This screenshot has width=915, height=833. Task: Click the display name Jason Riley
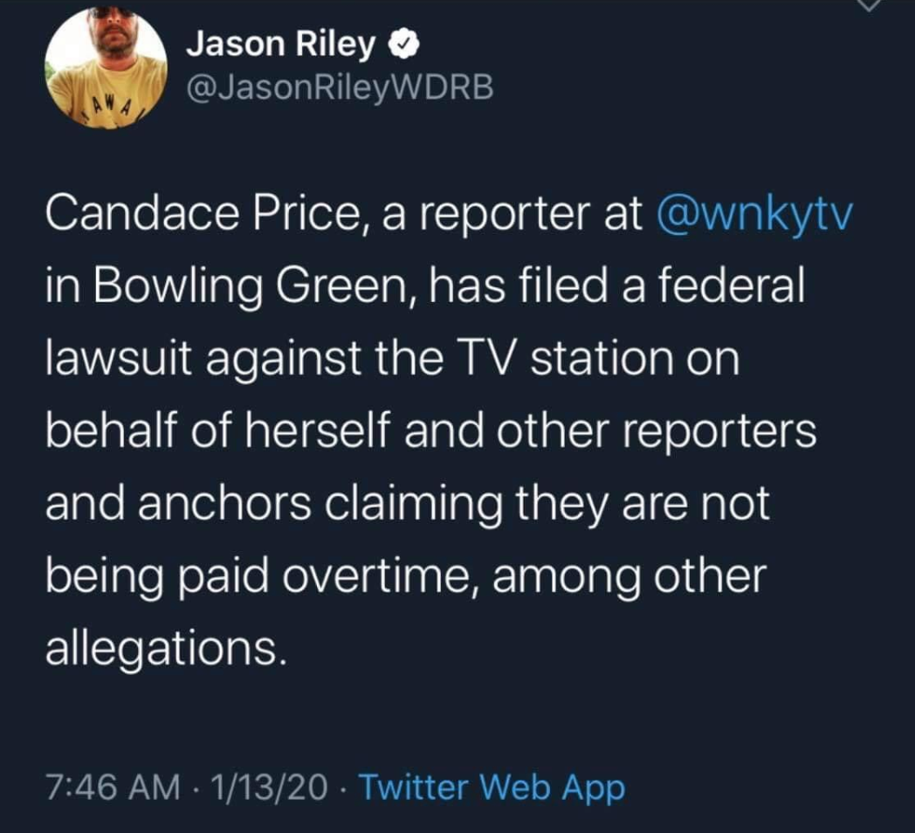(280, 45)
